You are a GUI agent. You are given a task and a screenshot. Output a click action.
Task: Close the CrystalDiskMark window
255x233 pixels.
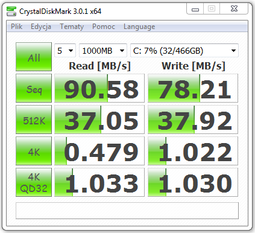234,9
